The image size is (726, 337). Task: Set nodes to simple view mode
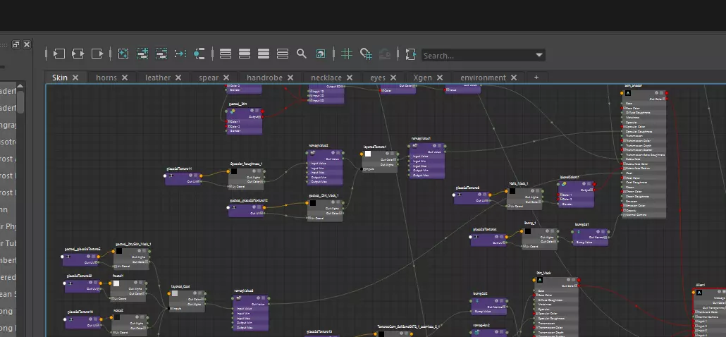226,54
